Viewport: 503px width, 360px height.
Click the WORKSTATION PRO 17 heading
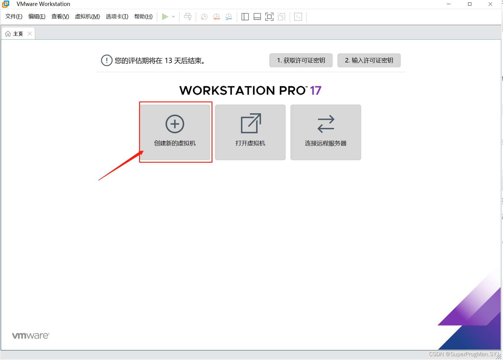[250, 91]
